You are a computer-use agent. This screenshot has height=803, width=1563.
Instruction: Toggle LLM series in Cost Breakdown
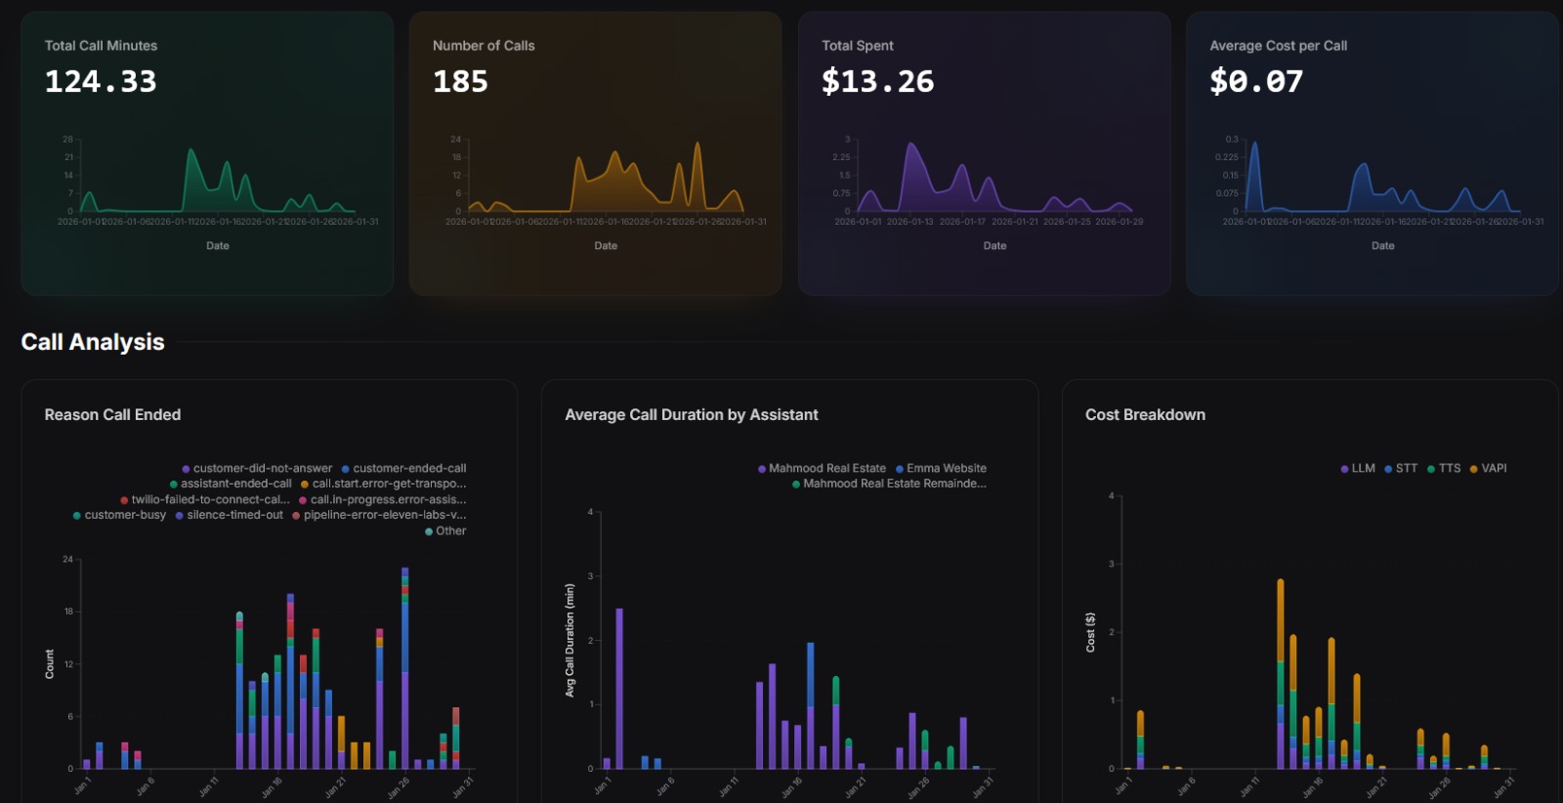[x=1358, y=469]
